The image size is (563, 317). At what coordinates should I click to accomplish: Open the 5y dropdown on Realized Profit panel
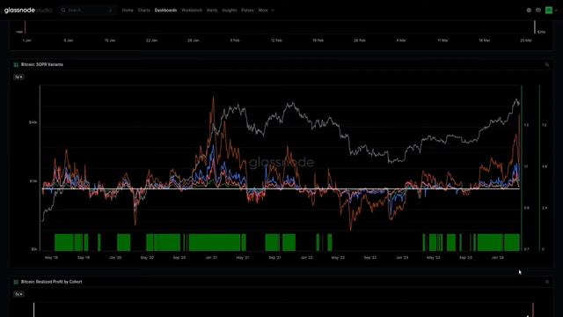(x=18, y=294)
